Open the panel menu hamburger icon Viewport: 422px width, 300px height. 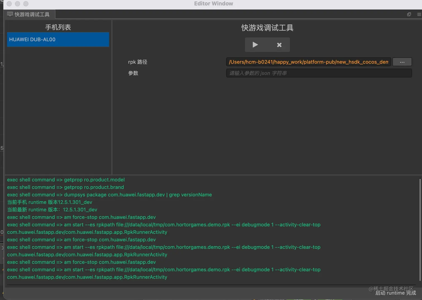pyautogui.click(x=419, y=14)
